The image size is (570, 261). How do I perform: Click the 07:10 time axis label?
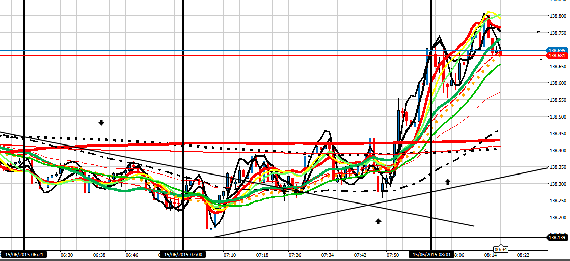click(229, 255)
